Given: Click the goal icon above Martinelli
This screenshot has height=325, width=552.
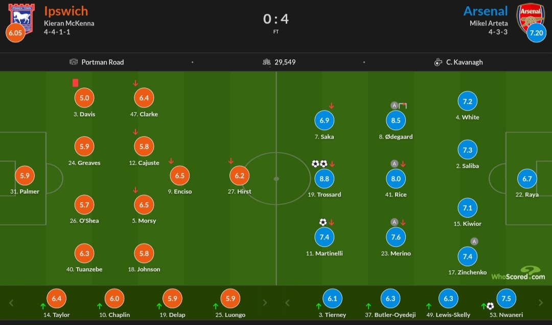Looking at the screenshot, I should point(323,222).
